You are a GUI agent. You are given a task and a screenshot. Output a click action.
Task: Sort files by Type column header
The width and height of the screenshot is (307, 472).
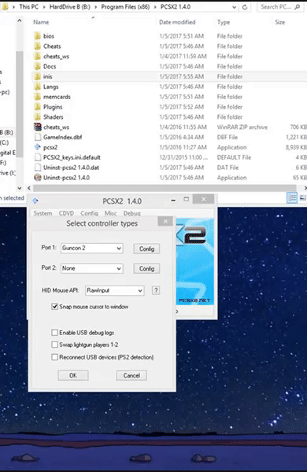tap(224, 22)
